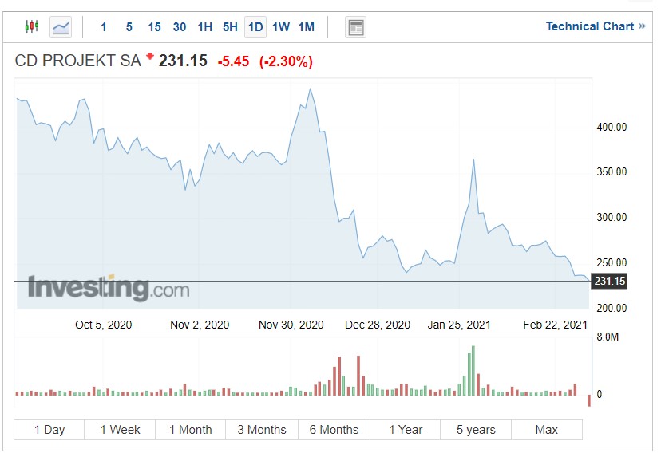Set interval to 5 minutes
This screenshot has width=661, height=457.
coord(129,27)
